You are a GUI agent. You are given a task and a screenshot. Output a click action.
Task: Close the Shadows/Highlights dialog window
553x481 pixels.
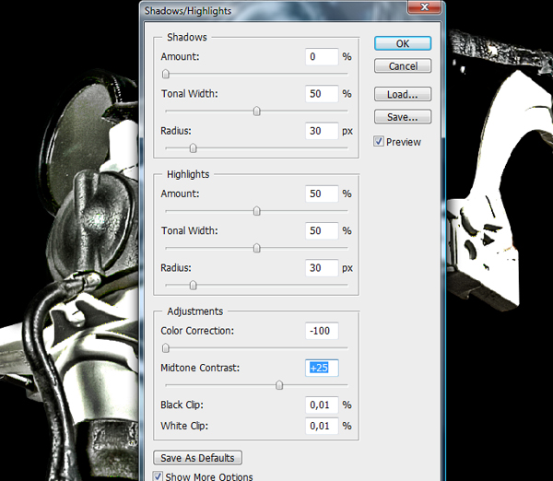tap(424, 7)
